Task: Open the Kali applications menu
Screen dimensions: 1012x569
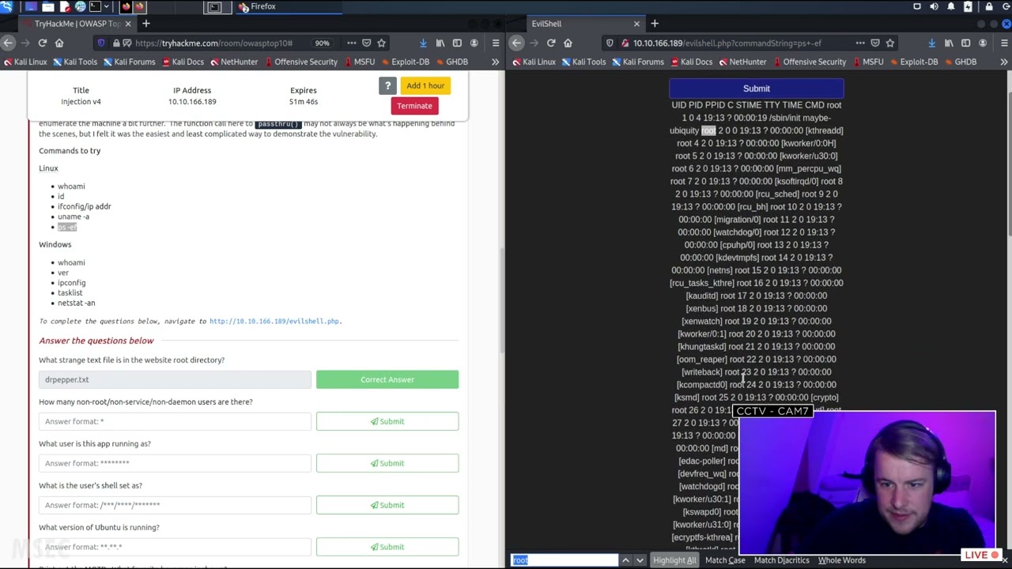Action: point(7,7)
